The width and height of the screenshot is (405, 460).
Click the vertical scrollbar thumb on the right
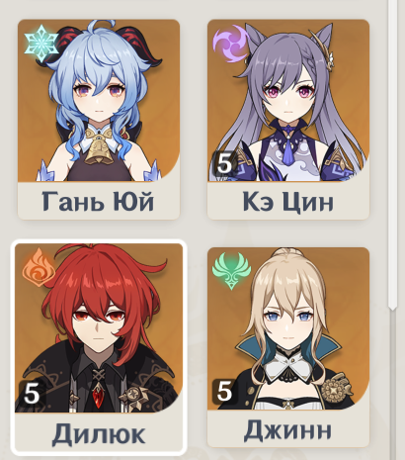click(x=392, y=153)
